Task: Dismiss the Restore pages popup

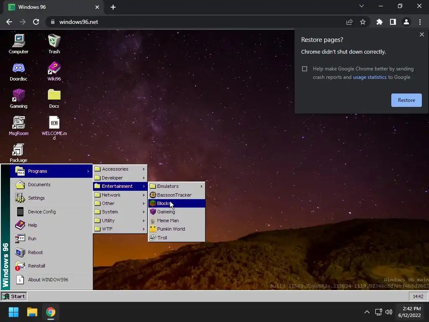Action: point(421,34)
